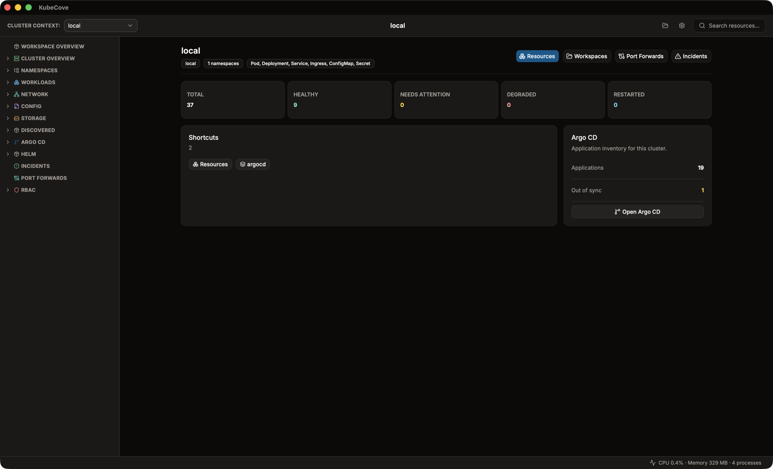Expand the Namespaces tree node
The image size is (773, 469).
pos(8,70)
